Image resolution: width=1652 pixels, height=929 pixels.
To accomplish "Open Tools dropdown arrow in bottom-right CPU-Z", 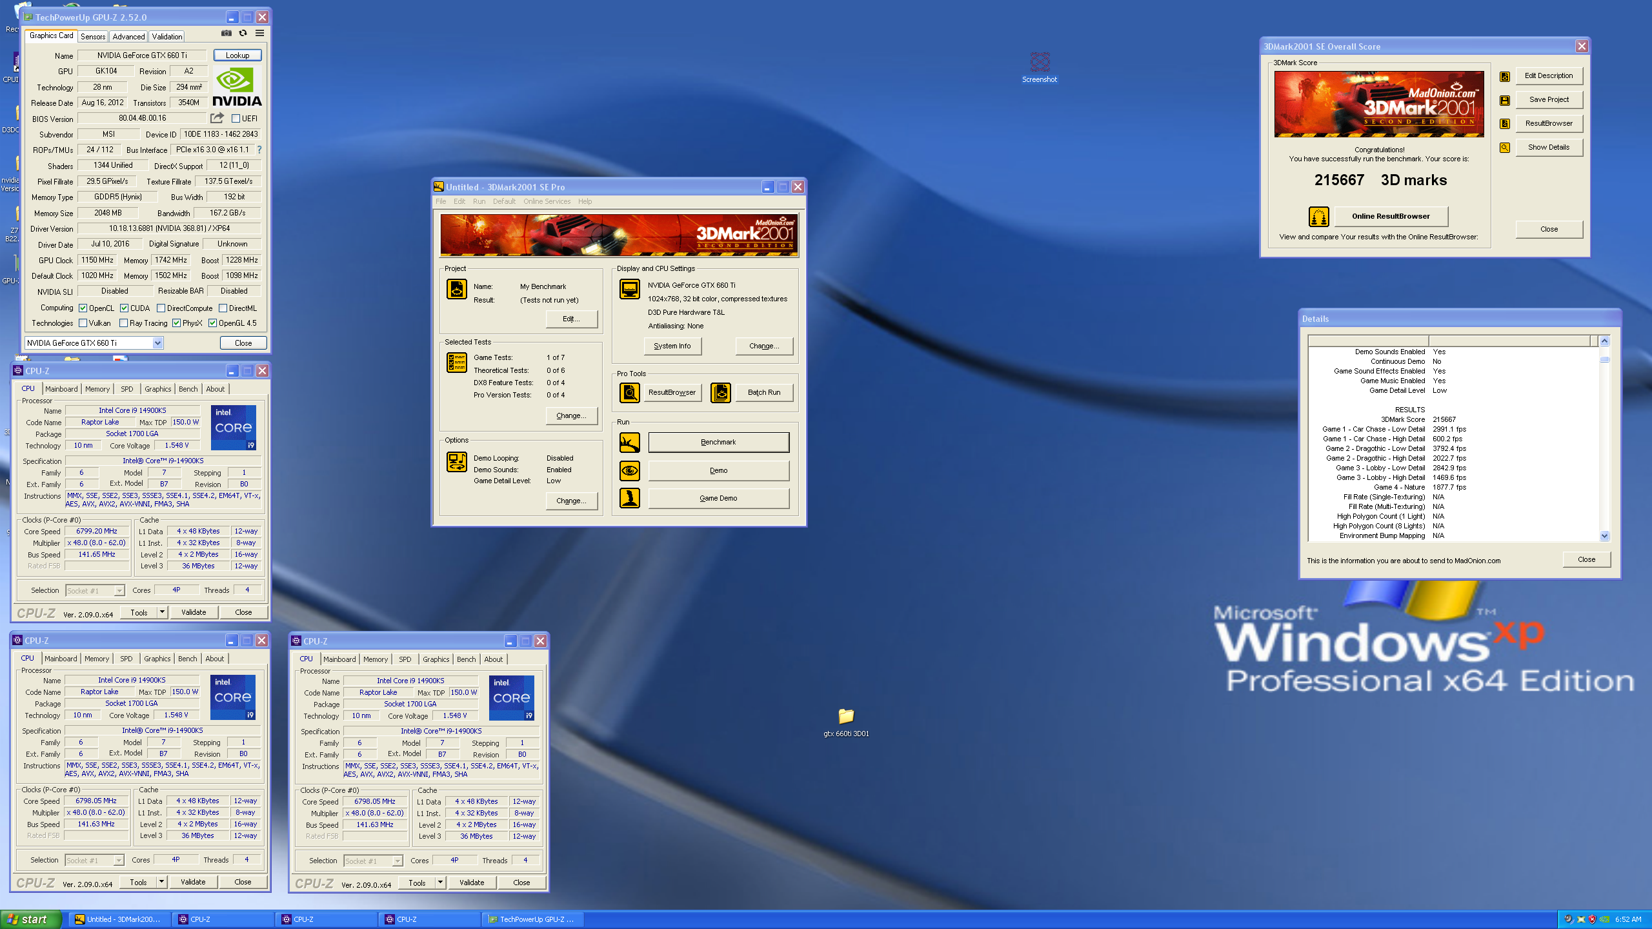I will [440, 882].
